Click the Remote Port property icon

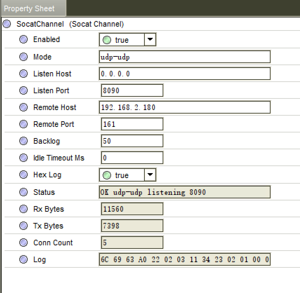tap(23, 124)
